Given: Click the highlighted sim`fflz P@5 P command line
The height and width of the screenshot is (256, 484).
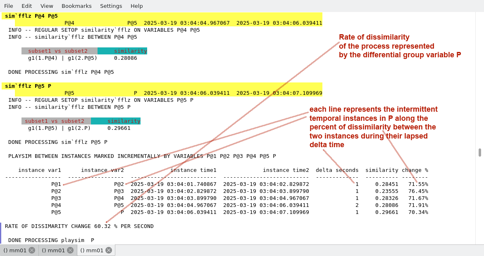Looking at the screenshot, I should pyautogui.click(x=28, y=86).
